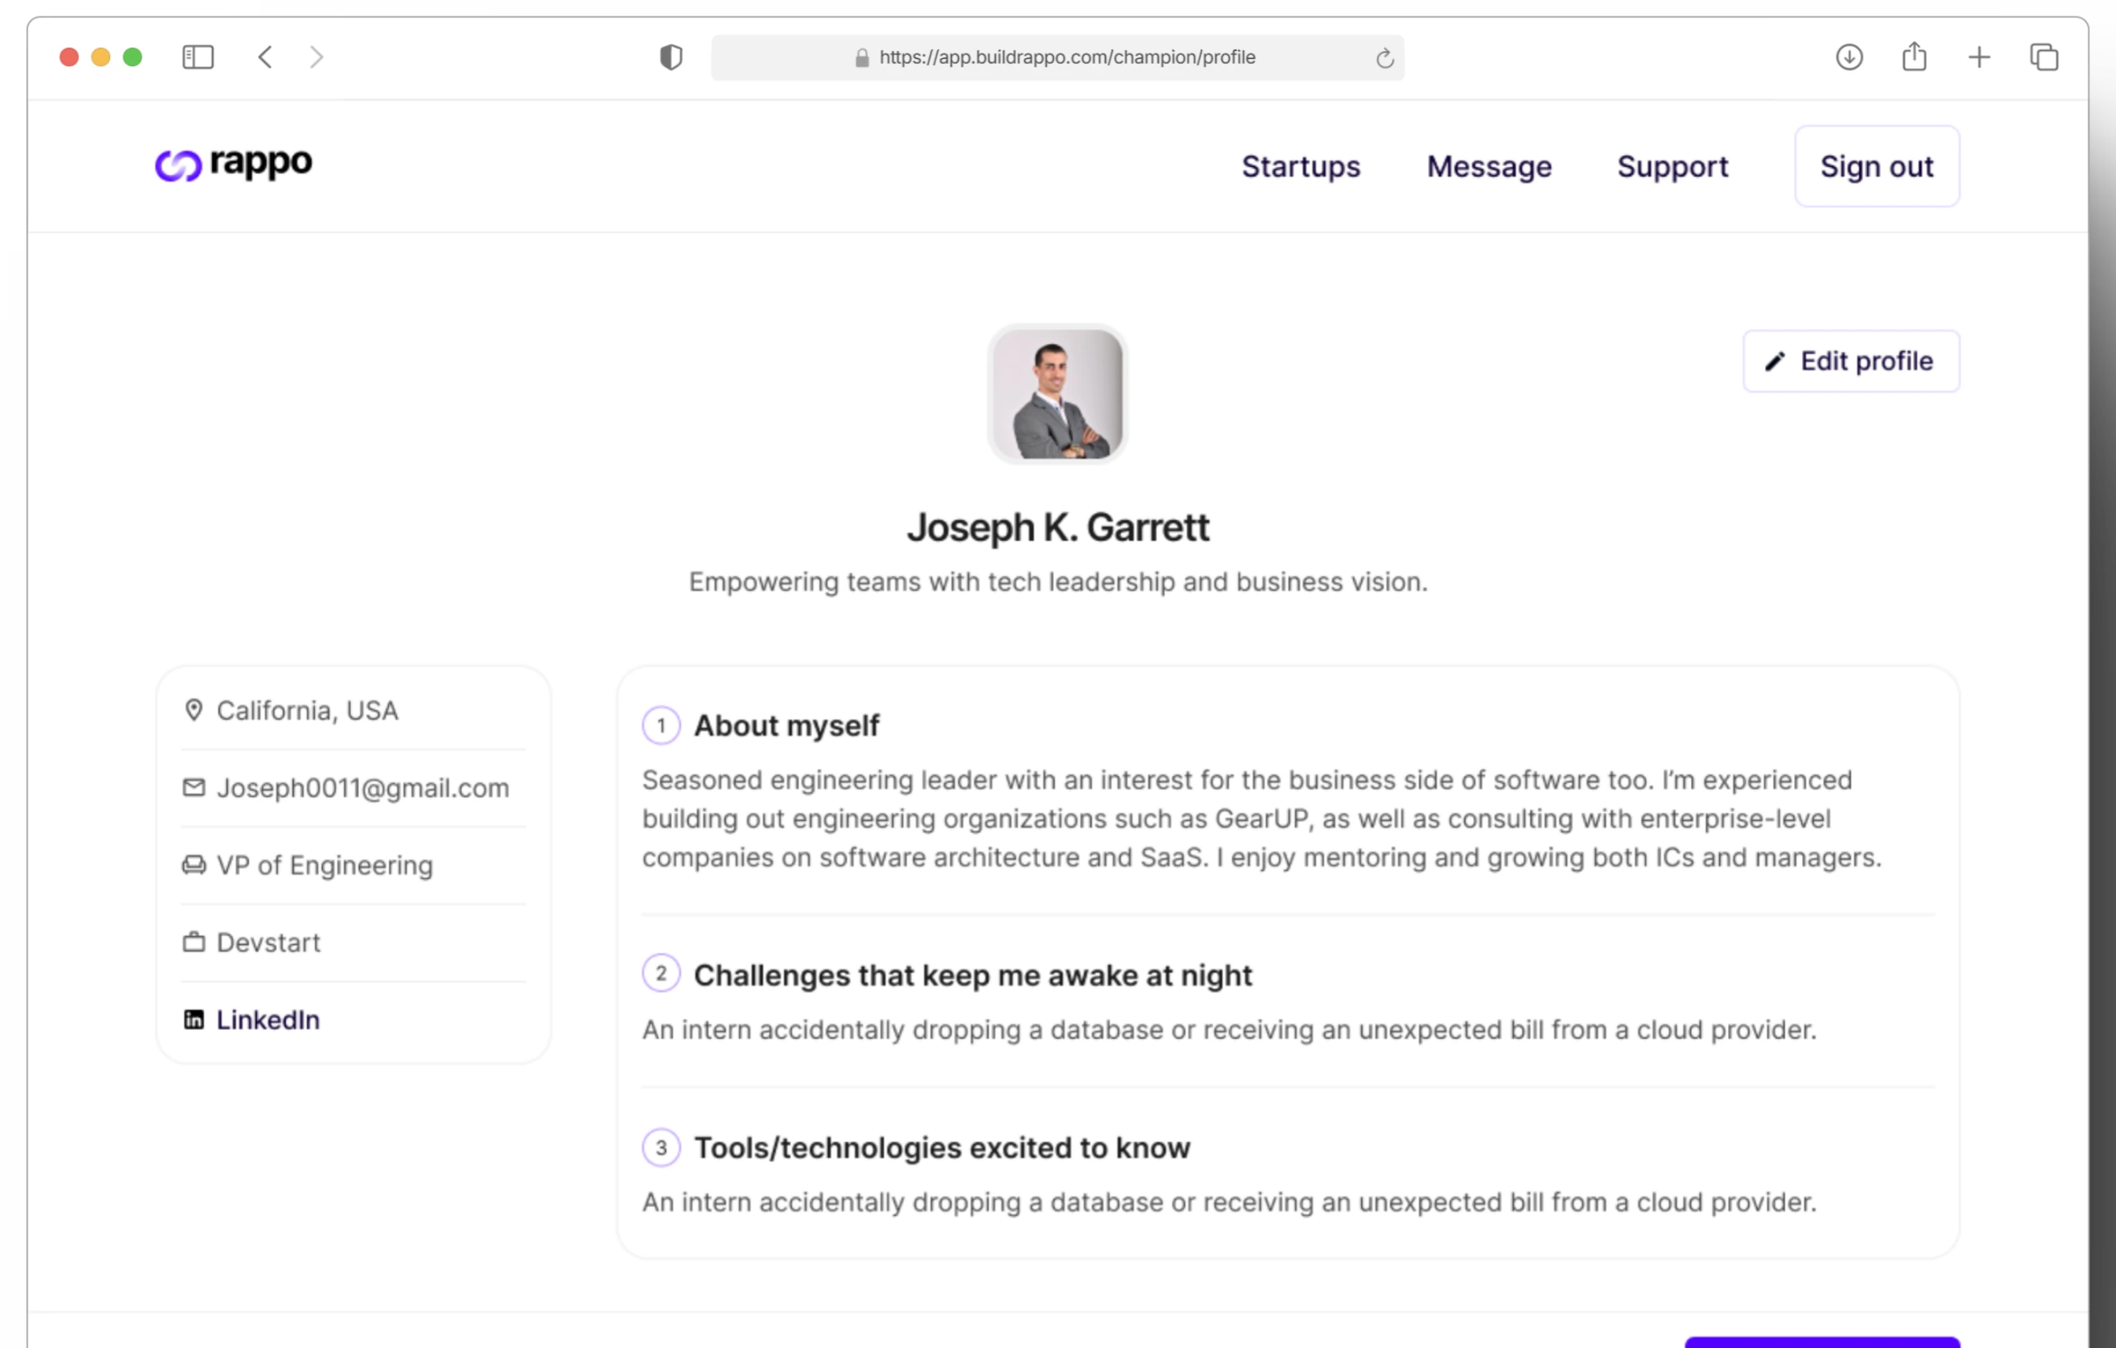Viewport: 2116px width, 1348px height.
Task: Click the name Joseph K. Garrett
Action: point(1058,527)
